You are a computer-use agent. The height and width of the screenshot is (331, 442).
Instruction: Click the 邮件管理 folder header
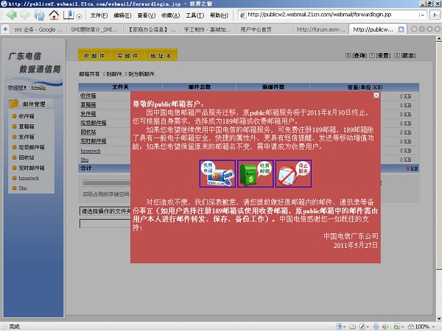click(31, 104)
